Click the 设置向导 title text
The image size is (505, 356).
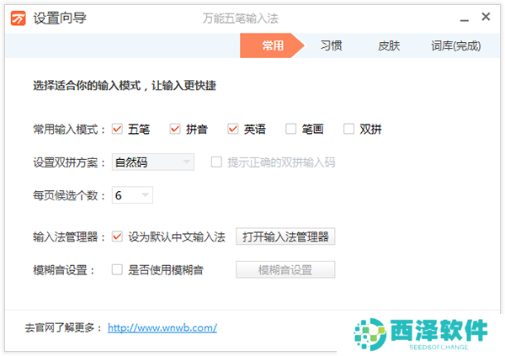coord(60,18)
